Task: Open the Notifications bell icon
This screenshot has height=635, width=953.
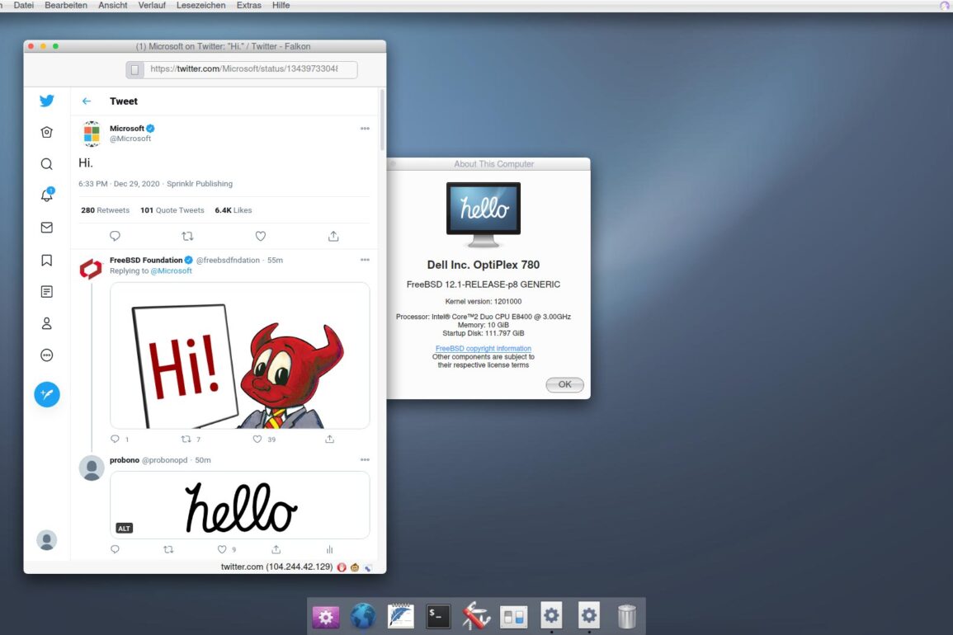Action: click(x=47, y=195)
